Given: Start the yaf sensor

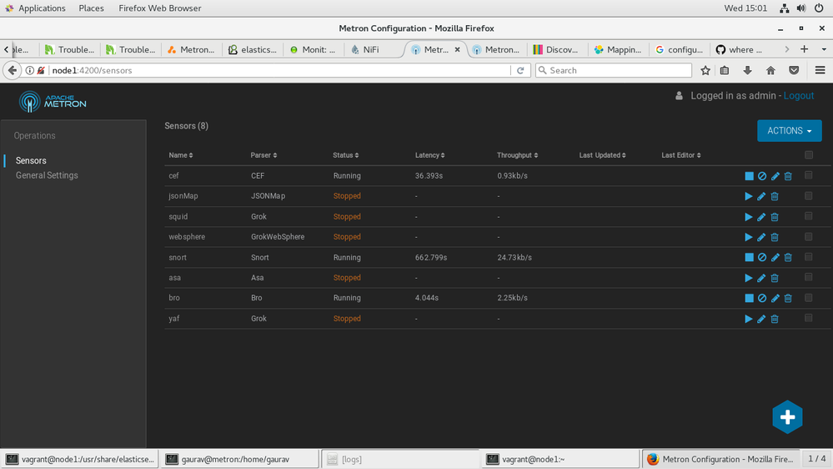Looking at the screenshot, I should pyautogui.click(x=749, y=319).
